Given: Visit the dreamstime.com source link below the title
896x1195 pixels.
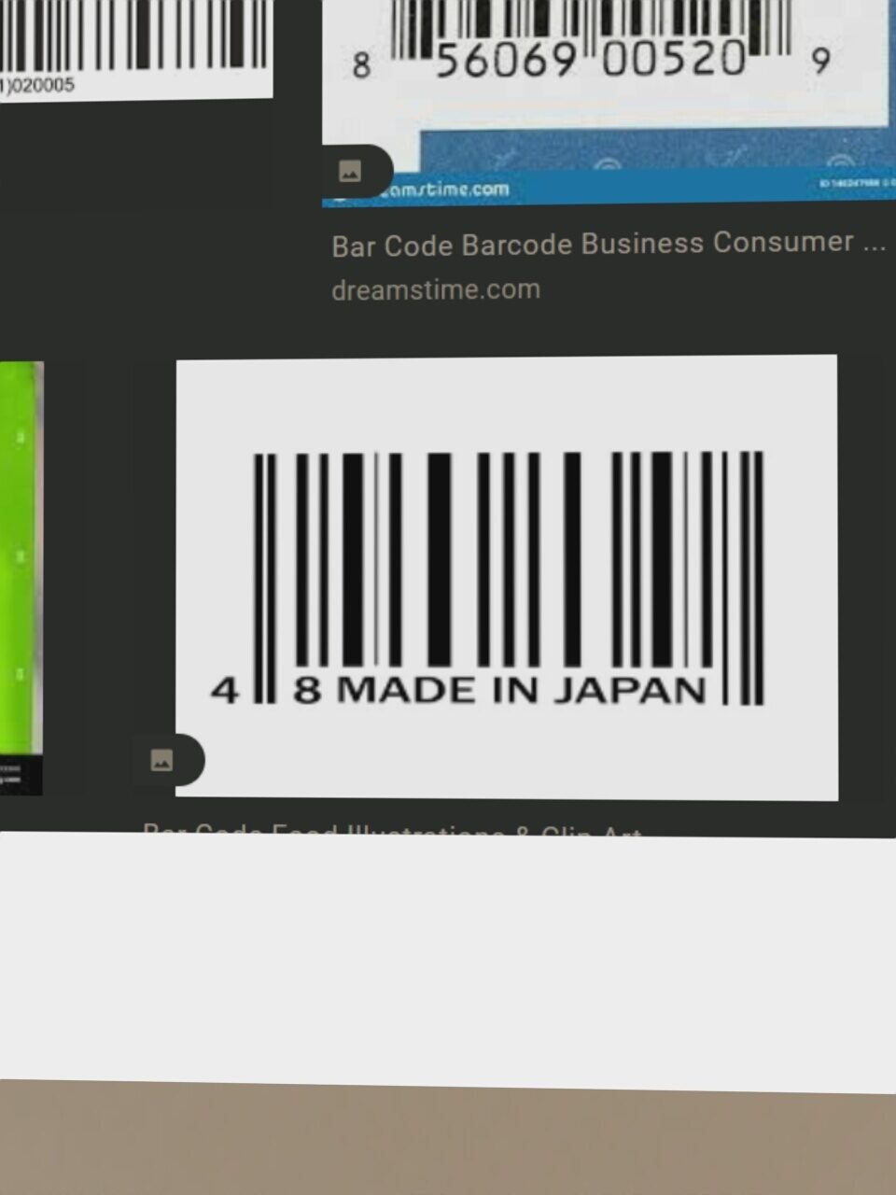Looking at the screenshot, I should [x=436, y=289].
